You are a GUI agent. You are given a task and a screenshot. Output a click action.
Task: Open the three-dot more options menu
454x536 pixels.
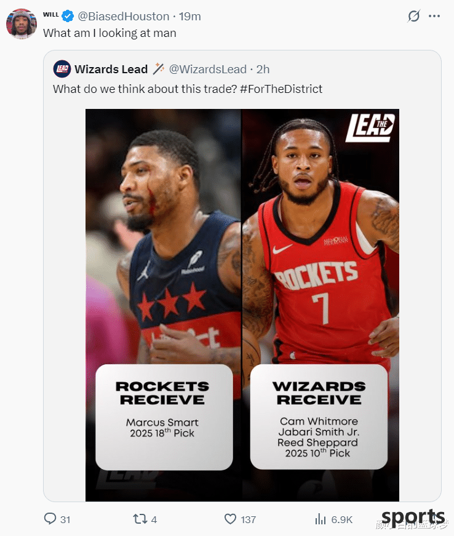[x=434, y=16]
